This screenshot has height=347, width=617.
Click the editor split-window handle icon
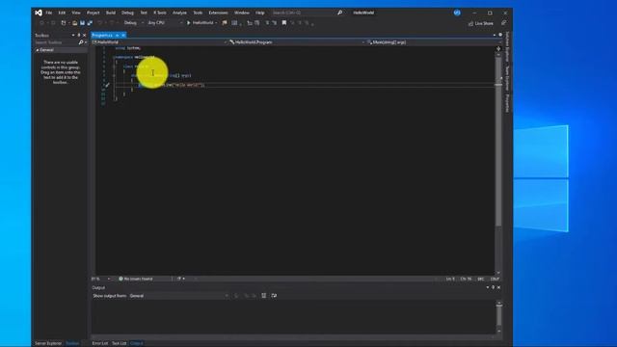pos(498,48)
